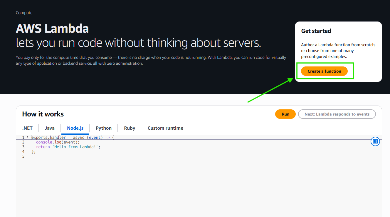Click the How it works heading
The height and width of the screenshot is (217, 390).
(43, 114)
